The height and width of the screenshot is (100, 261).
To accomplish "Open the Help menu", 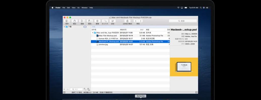I will click(x=91, y=7).
